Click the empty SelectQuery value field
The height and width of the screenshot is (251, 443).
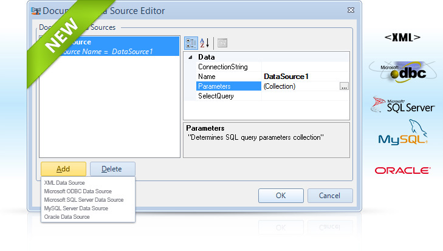[x=306, y=96]
